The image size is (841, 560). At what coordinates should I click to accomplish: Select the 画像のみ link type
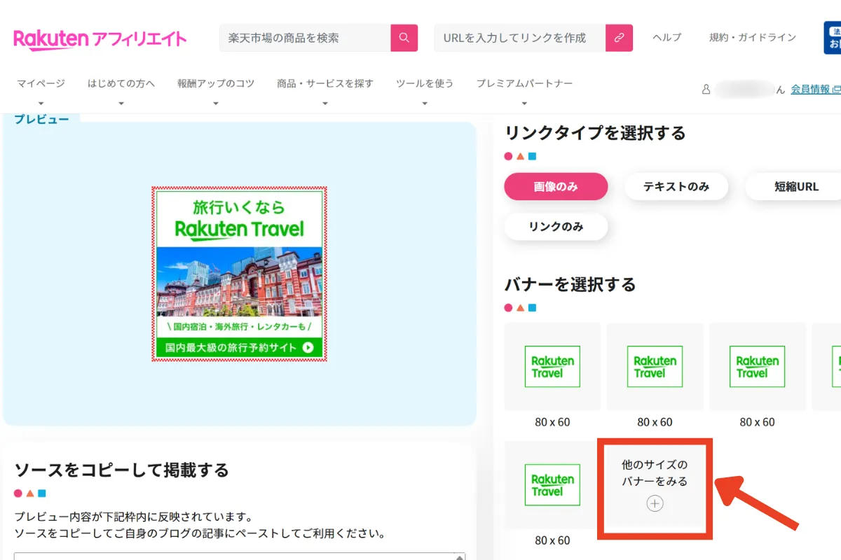556,186
